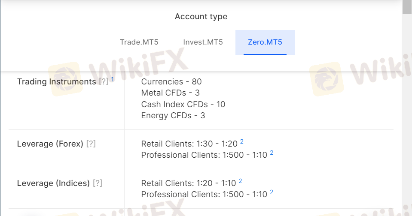Show help tooltip beside Trading Instruments
The image size is (412, 216).
104,81
